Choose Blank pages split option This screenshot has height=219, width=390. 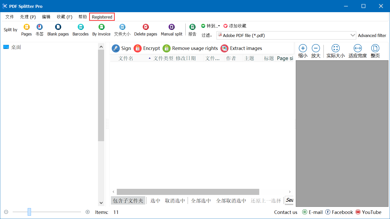58,30
